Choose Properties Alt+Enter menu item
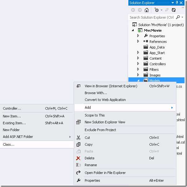 pyautogui.click(x=125, y=180)
